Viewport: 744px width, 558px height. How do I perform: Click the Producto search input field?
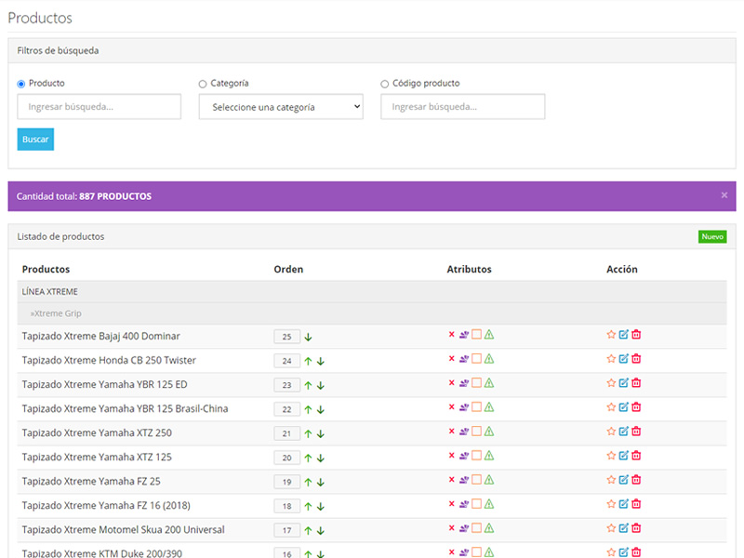point(100,107)
